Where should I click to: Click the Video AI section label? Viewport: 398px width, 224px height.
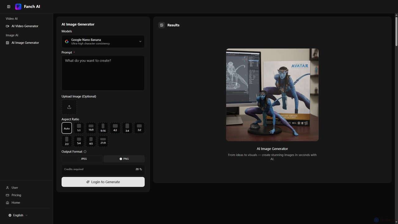pyautogui.click(x=12, y=19)
